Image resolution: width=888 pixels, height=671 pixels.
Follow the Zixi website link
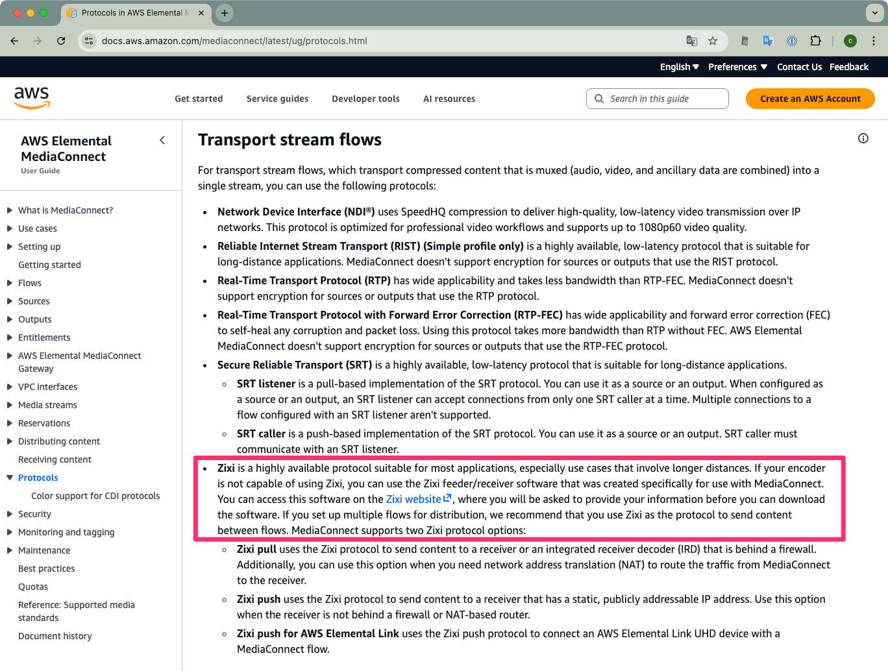pos(419,499)
